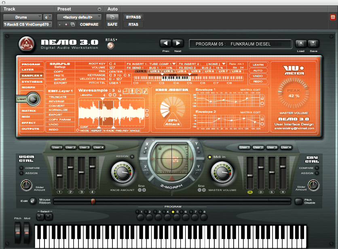This screenshot has width=338, height=249.
Task: Toggle the Pitch Disable button
Action: pyautogui.click(x=298, y=201)
